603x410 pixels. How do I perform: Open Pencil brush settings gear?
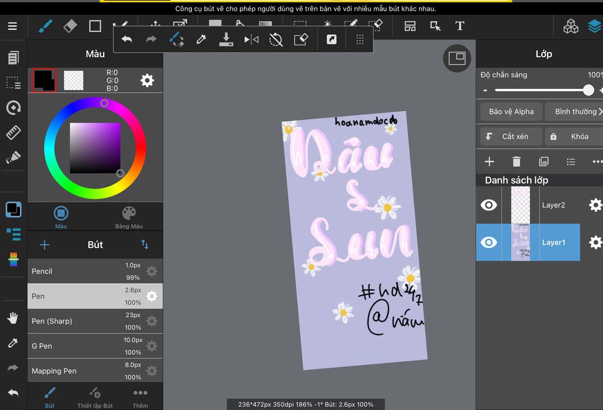point(152,271)
